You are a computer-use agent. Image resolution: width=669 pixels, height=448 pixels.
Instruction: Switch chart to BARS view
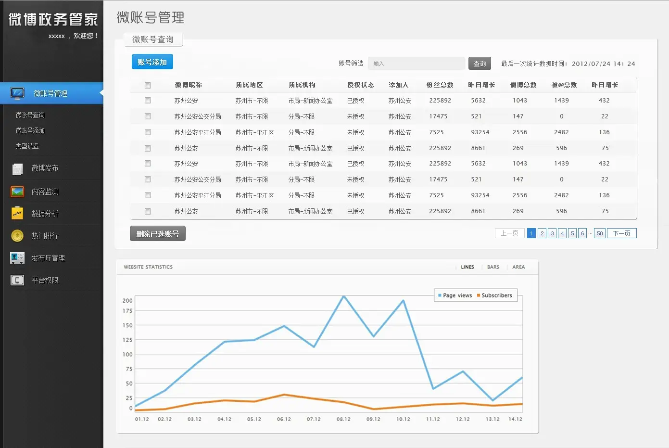(493, 267)
